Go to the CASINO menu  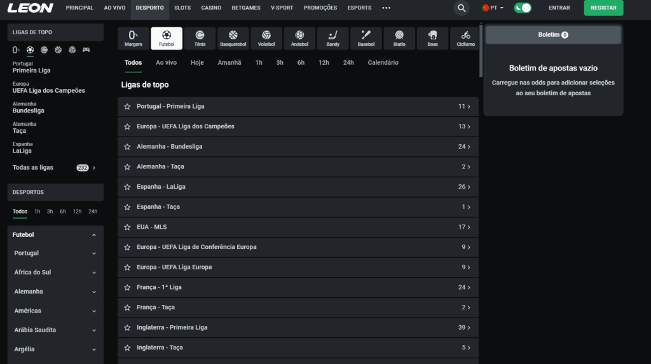coord(211,8)
